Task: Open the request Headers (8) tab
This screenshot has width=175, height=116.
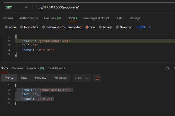Action: click(52, 18)
